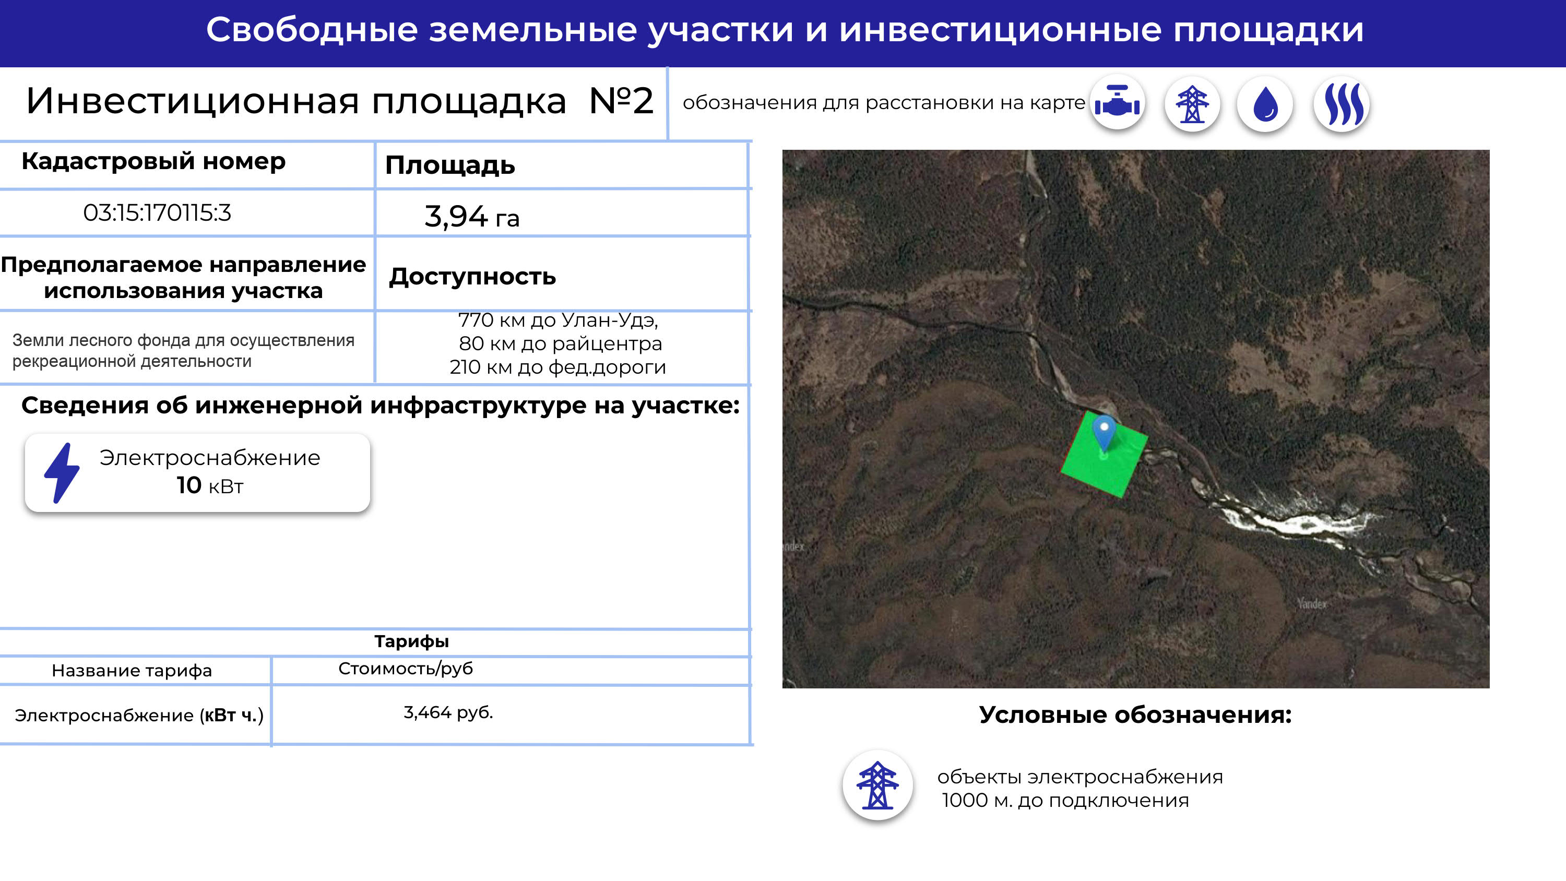Click the Стоимость/руб column header
Viewport: 1566px width, 881px height.
406,669
